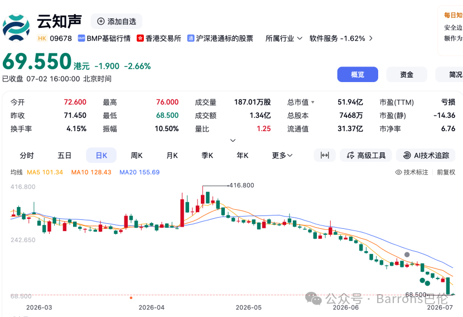Select the 周K chart tab

pos(137,155)
